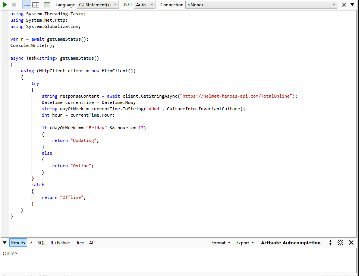The image size is (359, 276).
Task: Click the gray Stop execution button
Action: 14,4
